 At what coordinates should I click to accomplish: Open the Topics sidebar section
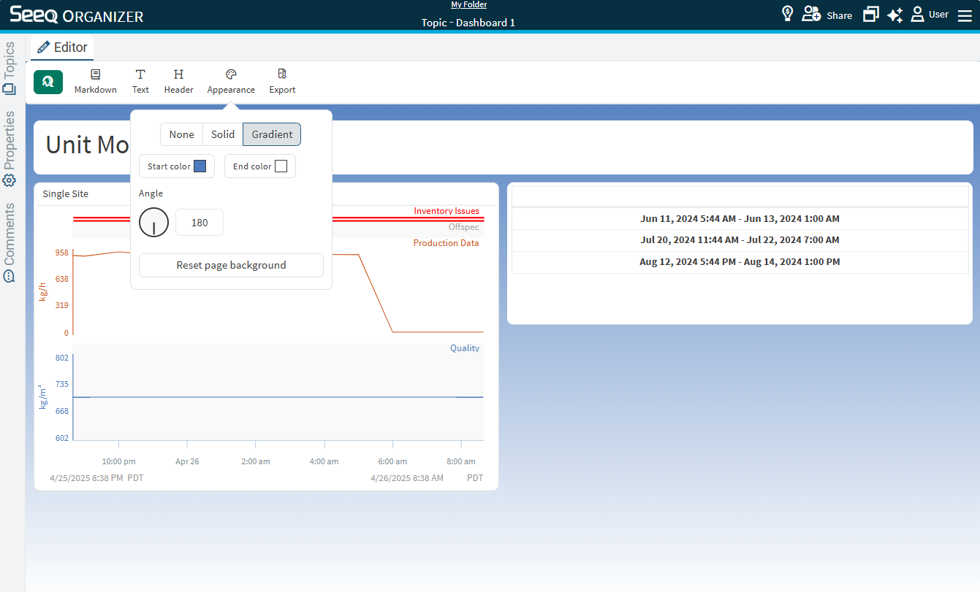tap(10, 63)
